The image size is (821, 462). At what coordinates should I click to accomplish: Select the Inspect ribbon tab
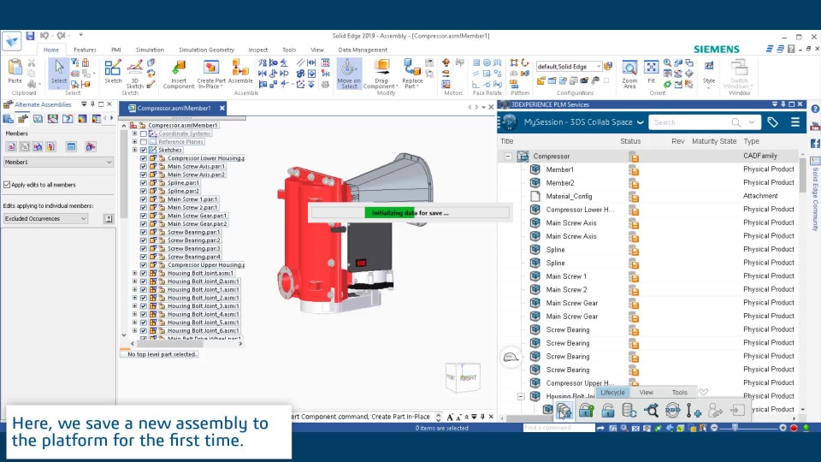(x=258, y=50)
